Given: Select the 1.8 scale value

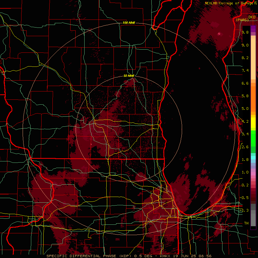Looking at the screenshot, I should [x=245, y=160].
